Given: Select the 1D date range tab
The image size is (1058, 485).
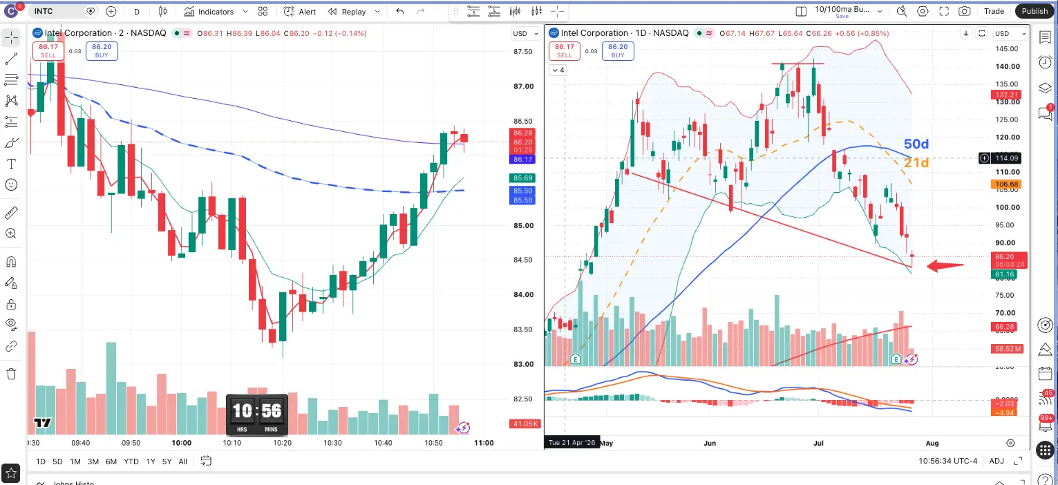Looking at the screenshot, I should click(41, 462).
